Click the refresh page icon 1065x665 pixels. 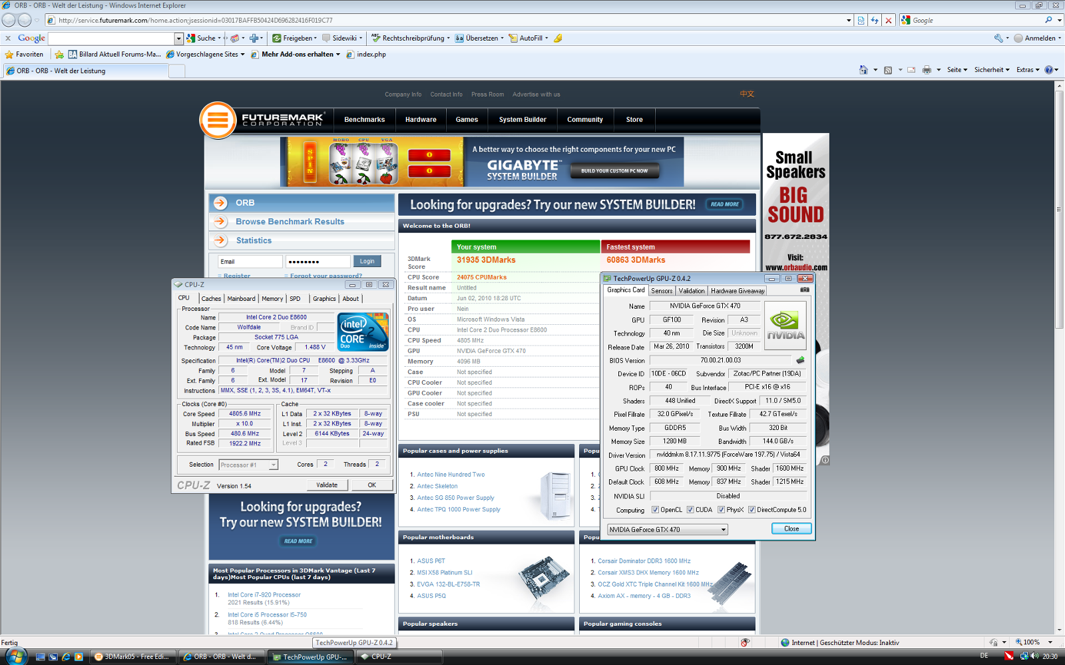coord(875,20)
